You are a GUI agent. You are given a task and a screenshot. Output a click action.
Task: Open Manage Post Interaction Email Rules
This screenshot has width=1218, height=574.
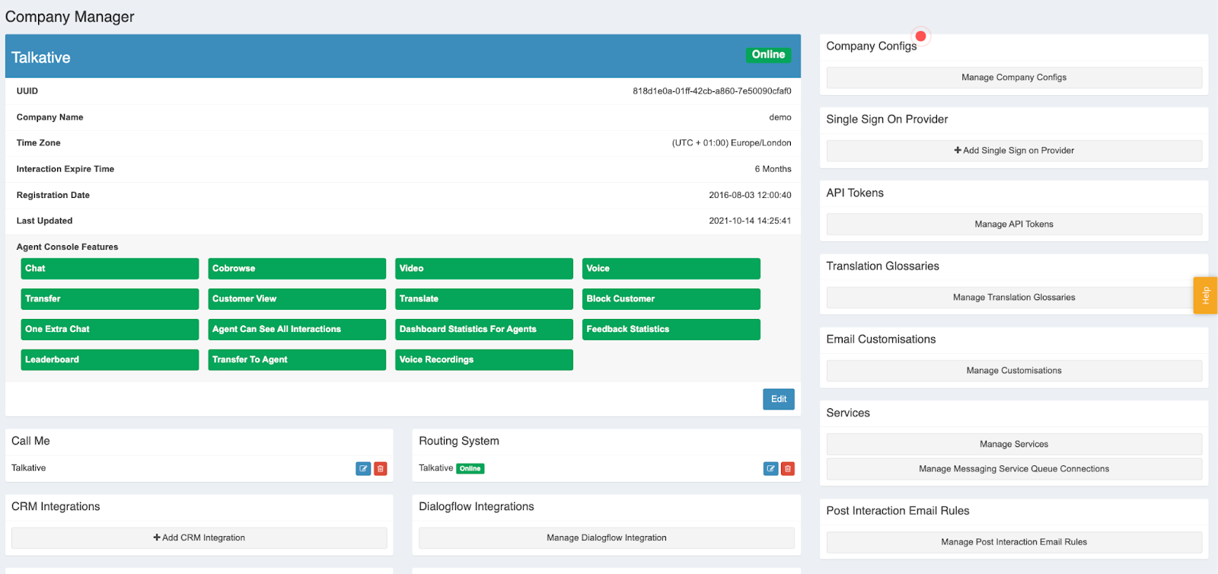coord(1014,542)
